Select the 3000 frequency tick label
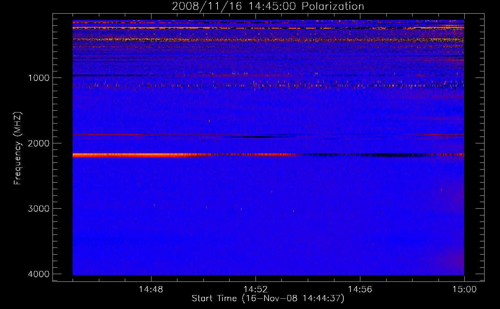500x309 pixels. click(x=39, y=209)
